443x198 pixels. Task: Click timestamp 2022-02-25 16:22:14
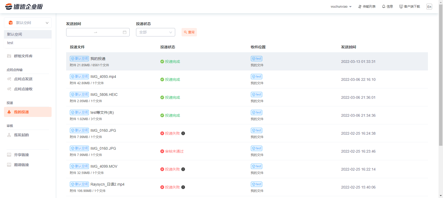tap(358, 169)
